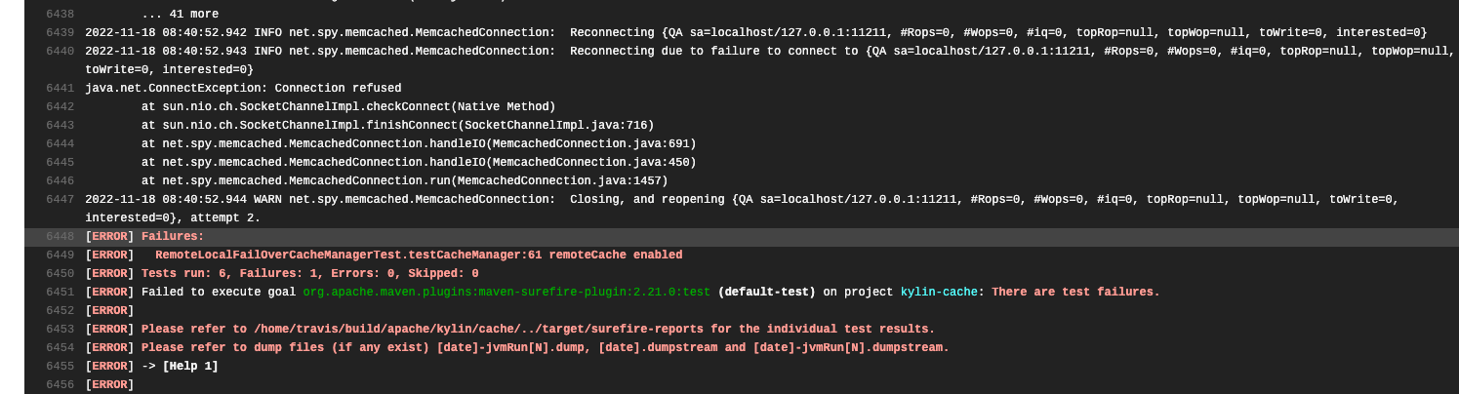The height and width of the screenshot is (394, 1459).
Task: Select log line number 6443
Action: coord(60,126)
